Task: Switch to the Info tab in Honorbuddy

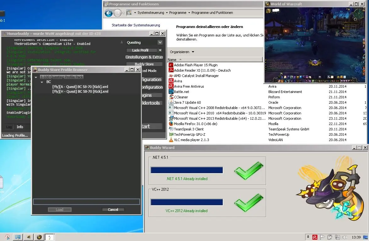Action: click(20, 127)
